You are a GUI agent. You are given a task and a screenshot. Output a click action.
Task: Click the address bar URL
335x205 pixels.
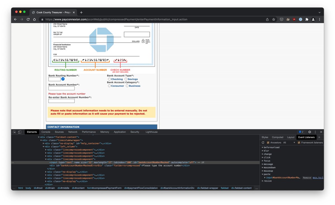coord(116,19)
